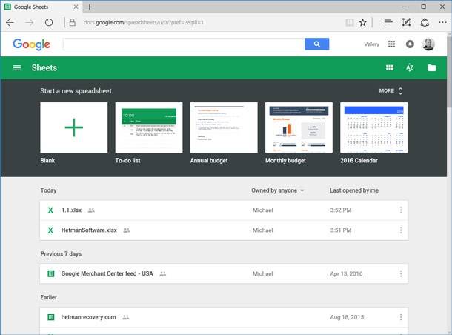
Task: Open the AZ sort options icon
Action: tap(410, 67)
